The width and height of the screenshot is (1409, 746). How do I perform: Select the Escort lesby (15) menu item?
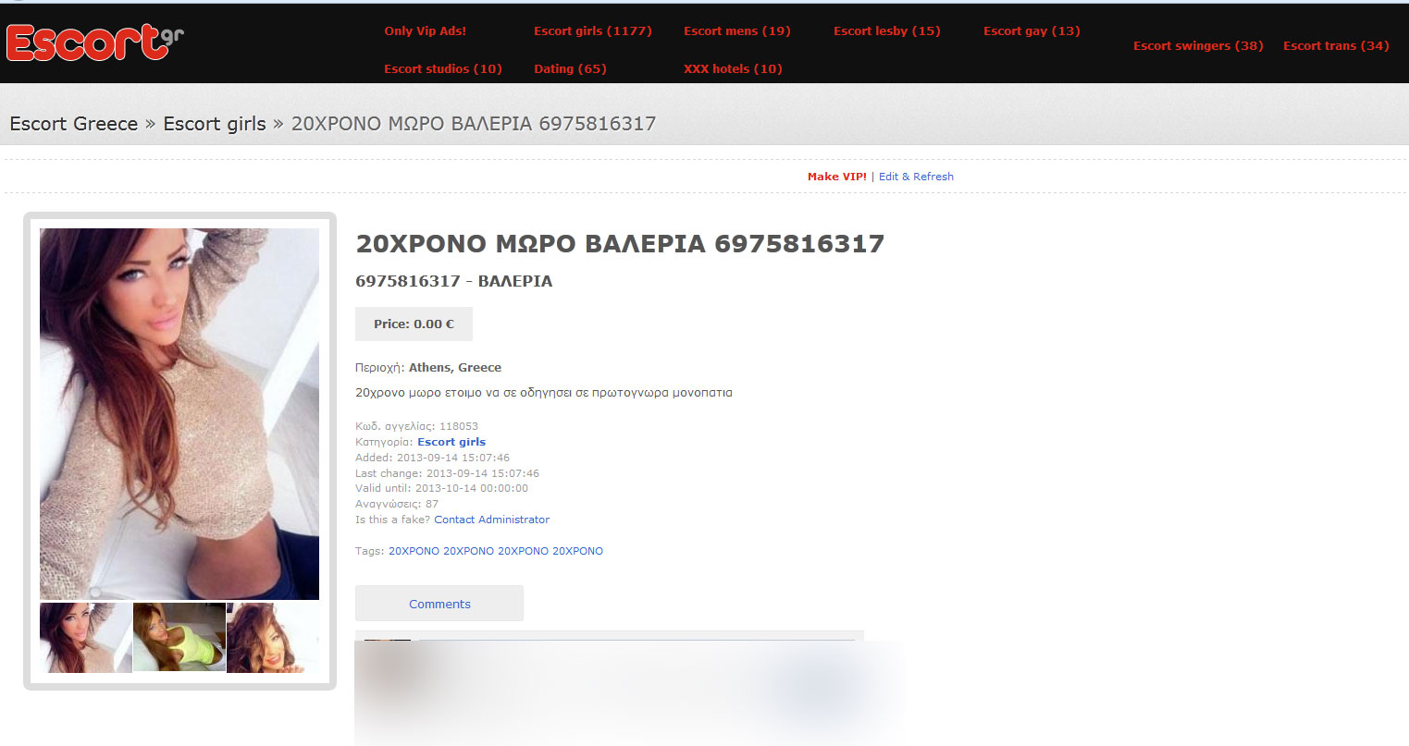886,31
